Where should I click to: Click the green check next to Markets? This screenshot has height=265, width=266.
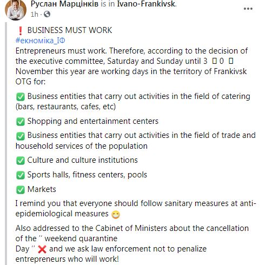(x=21, y=190)
